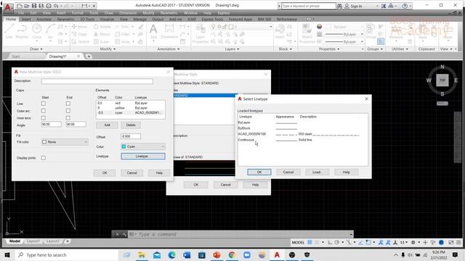This screenshot has height=261, width=465.
Task: Open the Insert ribbon tab
Action: [x=26, y=19]
